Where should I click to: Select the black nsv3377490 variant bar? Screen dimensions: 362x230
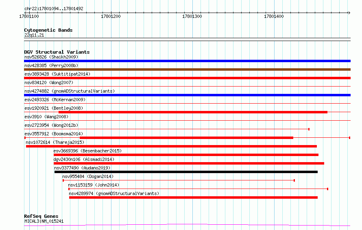pos(186,172)
